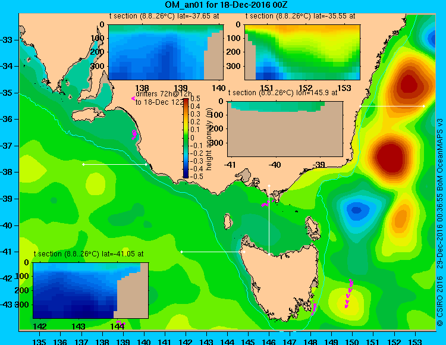Screen dimensions: 446x345
Task: Click the 150 longitude axis label
Action: [352, 341]
